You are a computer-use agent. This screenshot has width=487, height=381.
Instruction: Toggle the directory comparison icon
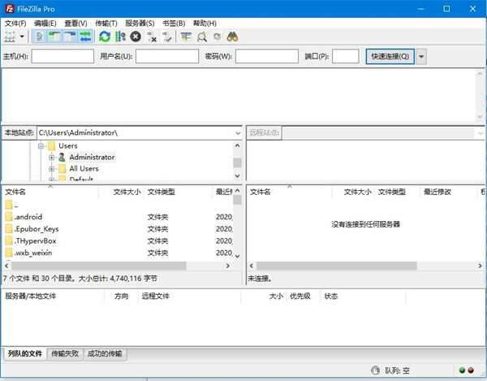(202, 37)
